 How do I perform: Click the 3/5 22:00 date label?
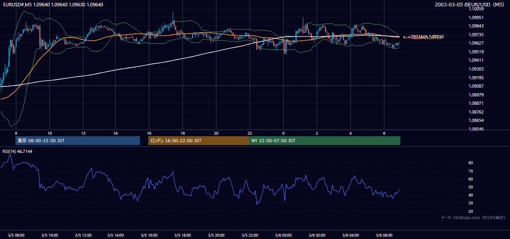coord(250,235)
